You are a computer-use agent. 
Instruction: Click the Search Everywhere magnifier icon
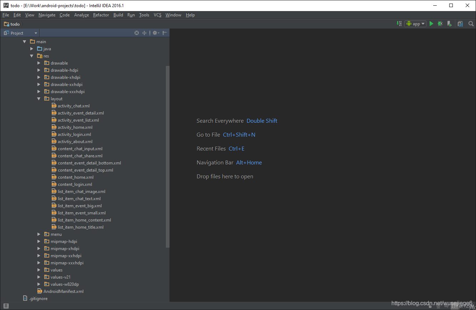point(471,24)
